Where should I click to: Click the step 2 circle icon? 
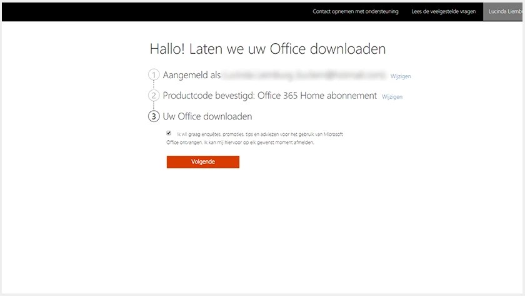pos(154,96)
